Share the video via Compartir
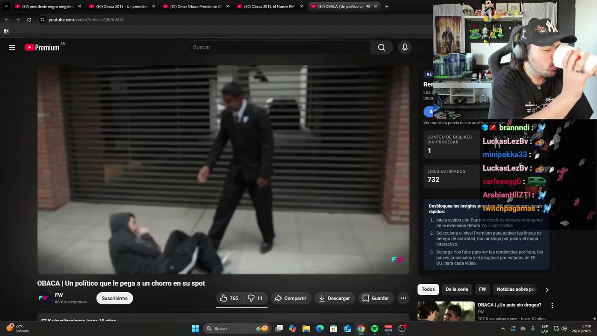597x336 pixels. (291, 298)
